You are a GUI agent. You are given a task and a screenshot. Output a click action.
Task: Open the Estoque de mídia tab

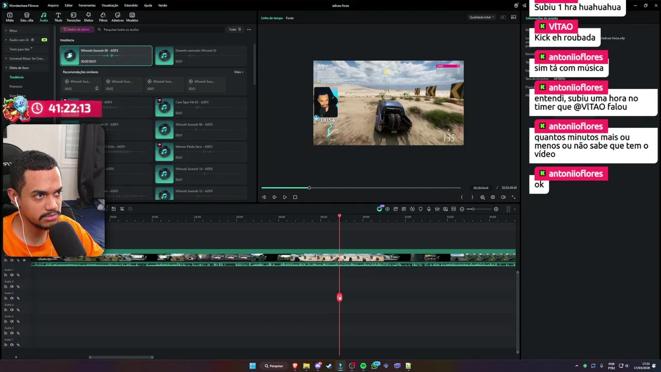[26, 17]
